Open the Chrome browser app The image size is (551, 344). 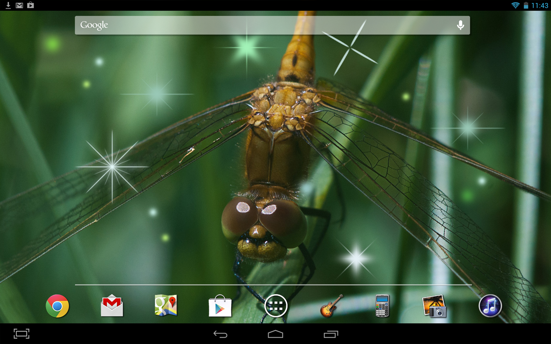coord(57,306)
